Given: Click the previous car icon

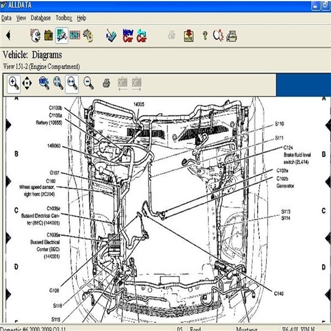Looking at the screenshot, I should click(x=142, y=36).
